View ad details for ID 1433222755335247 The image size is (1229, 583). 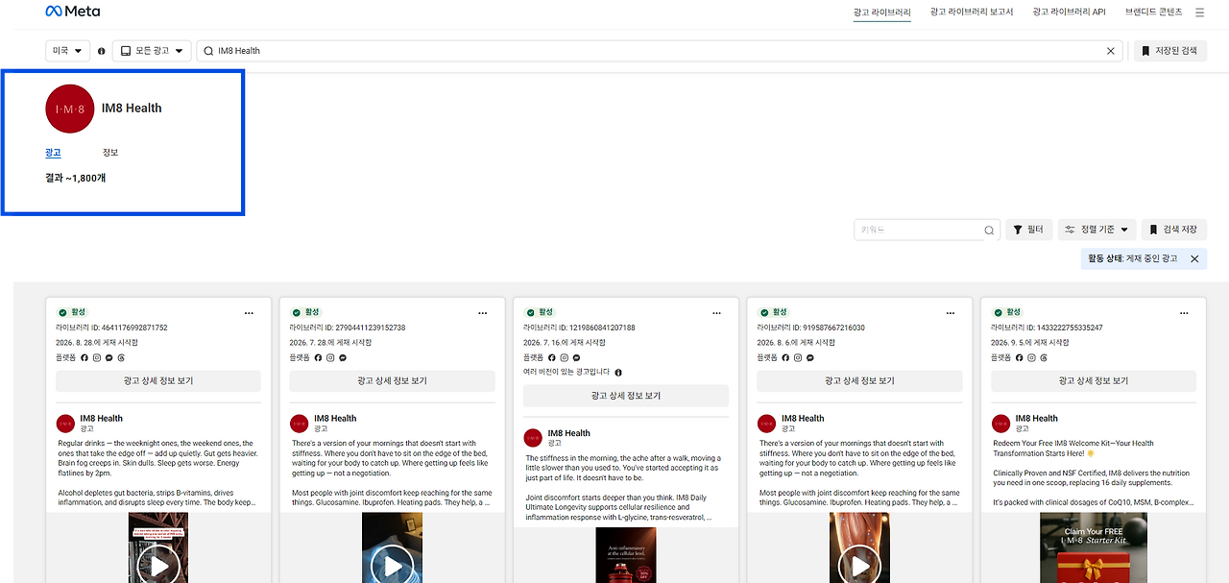(1094, 381)
